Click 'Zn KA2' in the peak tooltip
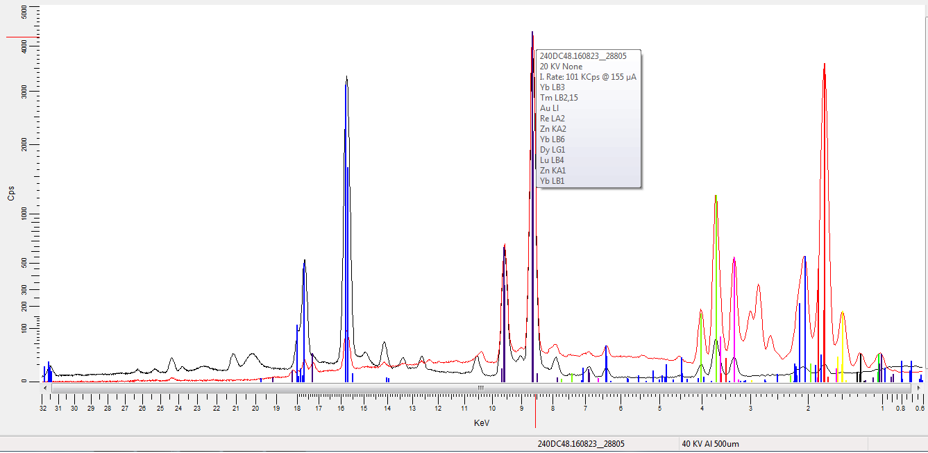928x453 pixels. click(x=553, y=129)
